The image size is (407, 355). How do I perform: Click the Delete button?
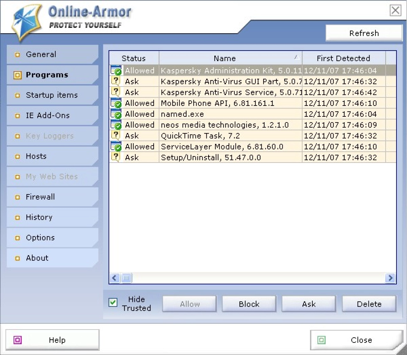tap(369, 304)
